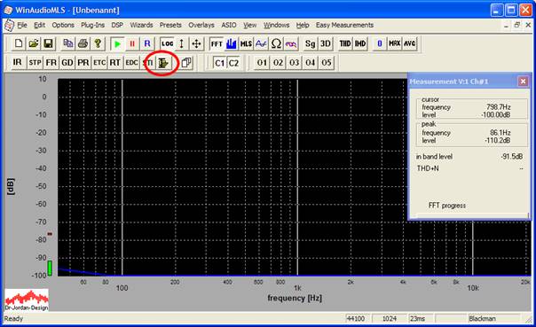This screenshot has width=536, height=327.
Task: Click the level meter icon circled in red
Action: point(162,63)
